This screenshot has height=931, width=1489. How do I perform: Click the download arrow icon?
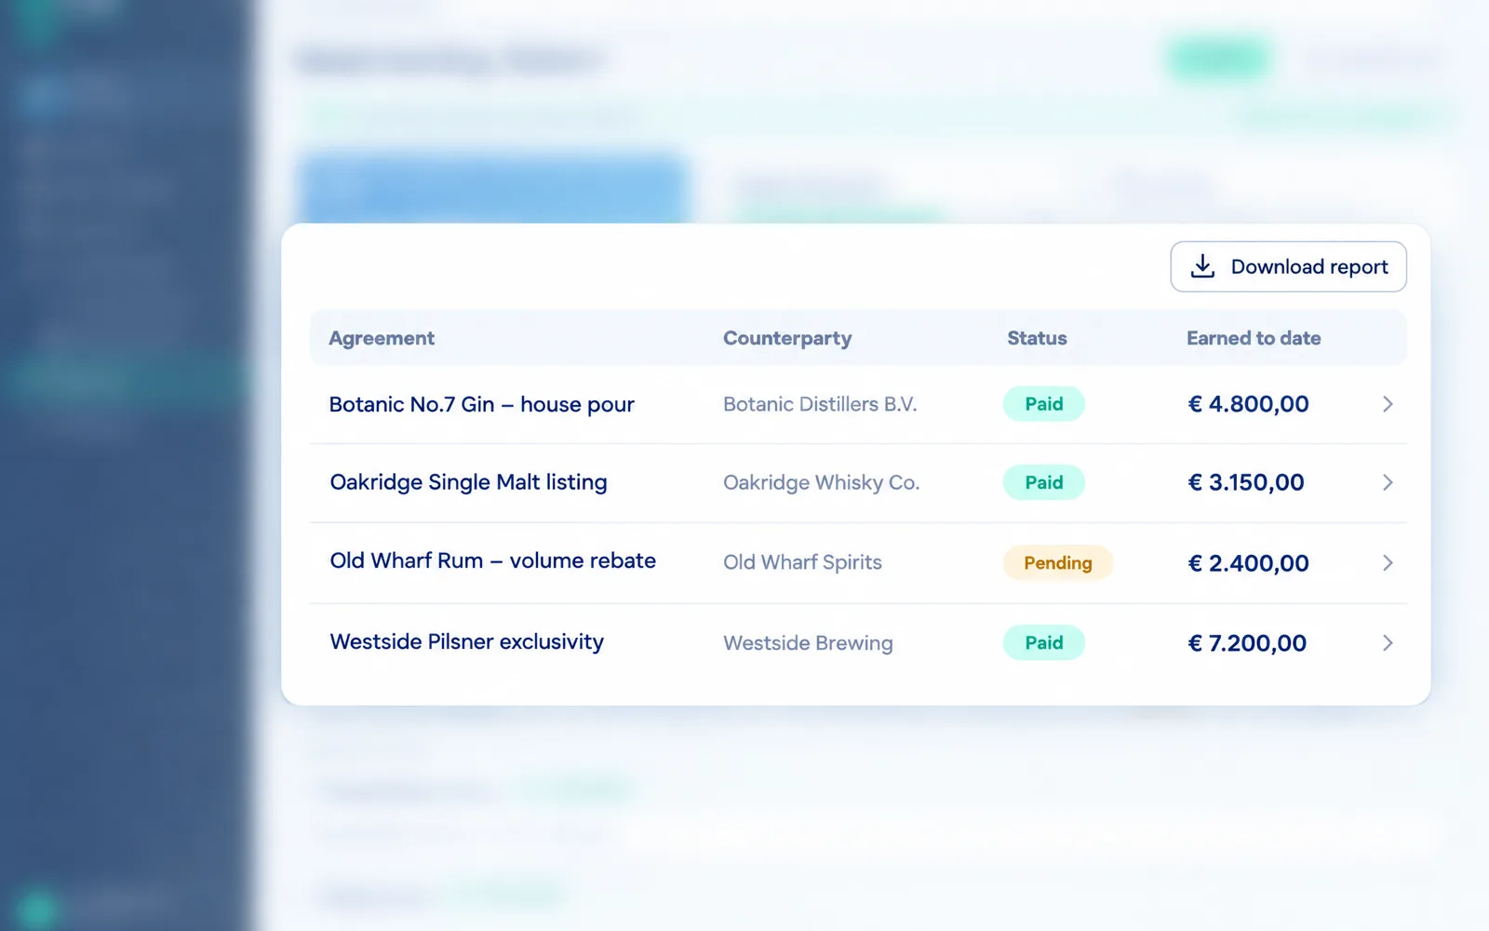click(1202, 266)
